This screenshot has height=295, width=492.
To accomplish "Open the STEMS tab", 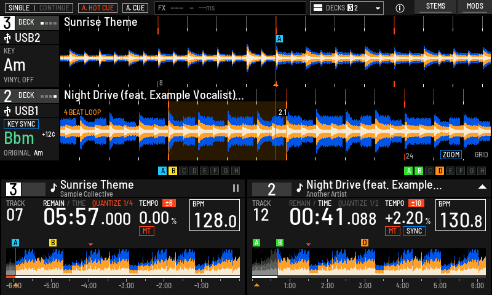I will 435,7.
